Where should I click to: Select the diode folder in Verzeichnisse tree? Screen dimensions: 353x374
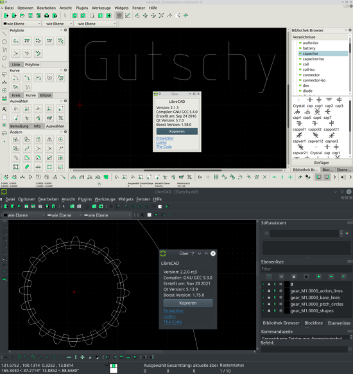click(307, 91)
